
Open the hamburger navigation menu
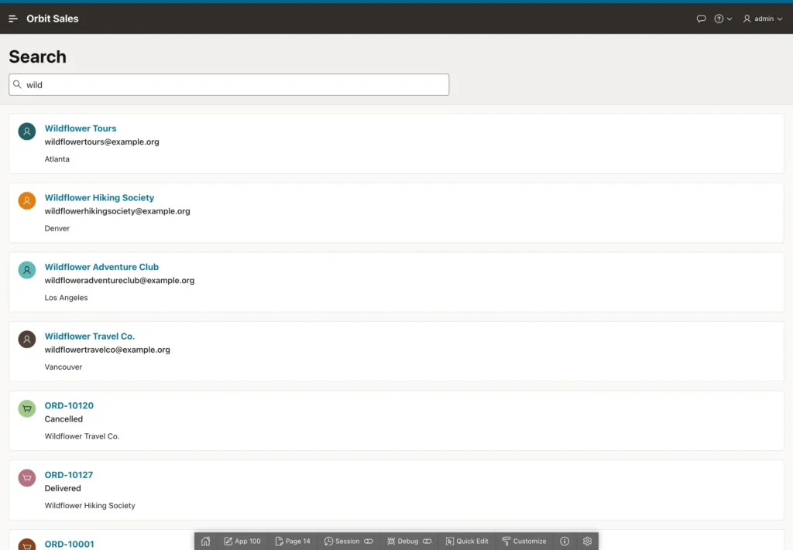[13, 19]
